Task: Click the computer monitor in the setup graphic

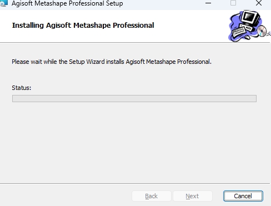Action: point(250,18)
